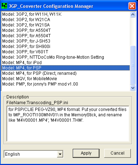Click the Apply button
Viewport: 138px width, 165px height.
86,153
